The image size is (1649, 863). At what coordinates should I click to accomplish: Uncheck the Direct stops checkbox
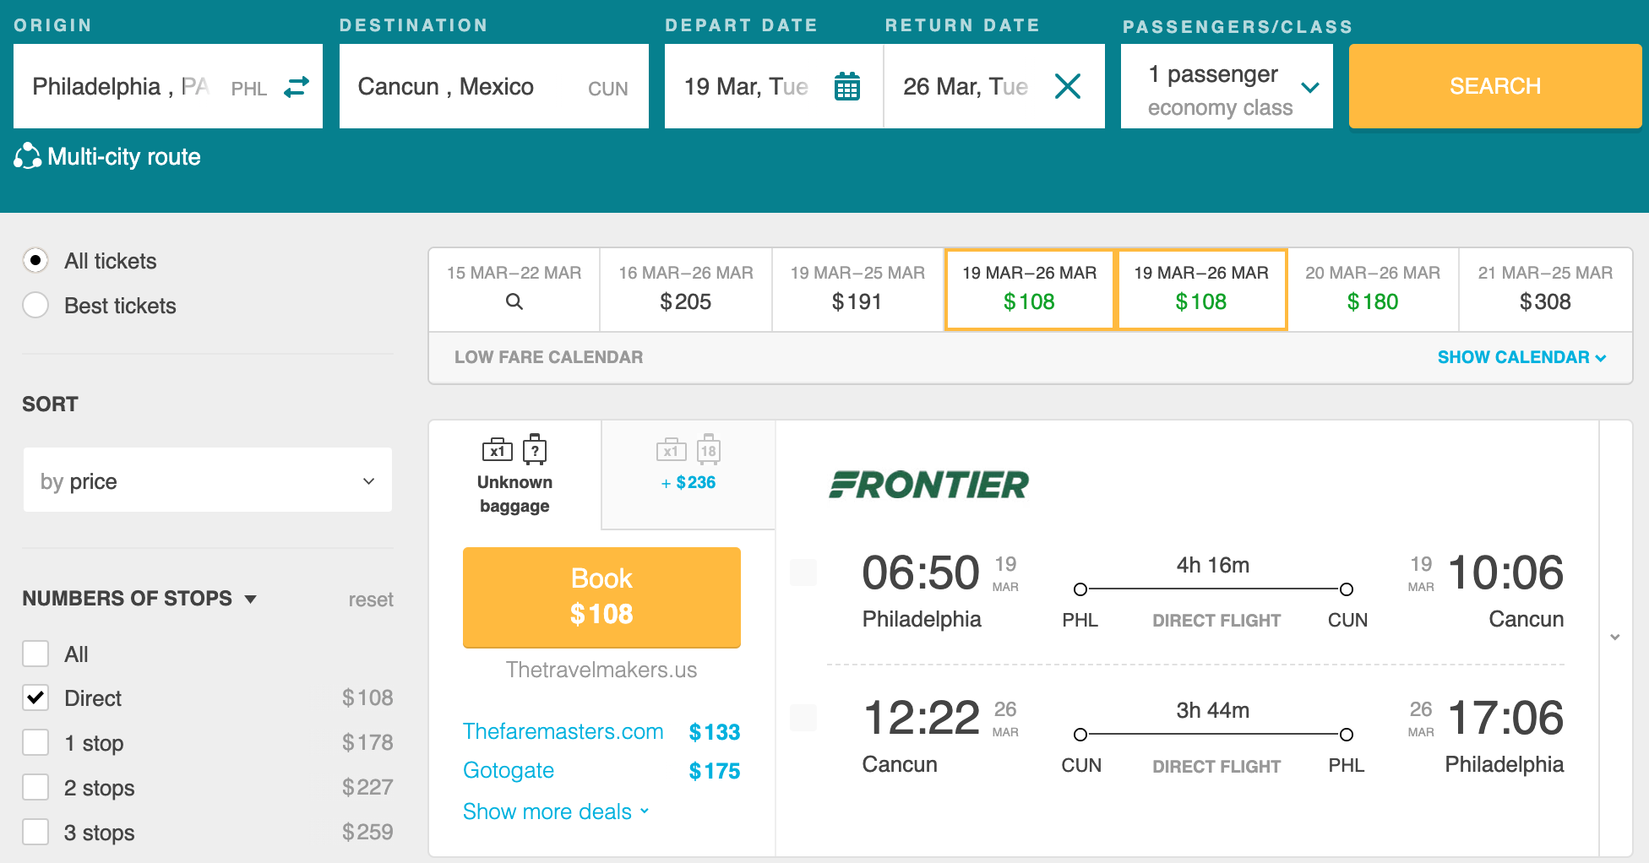coord(35,697)
